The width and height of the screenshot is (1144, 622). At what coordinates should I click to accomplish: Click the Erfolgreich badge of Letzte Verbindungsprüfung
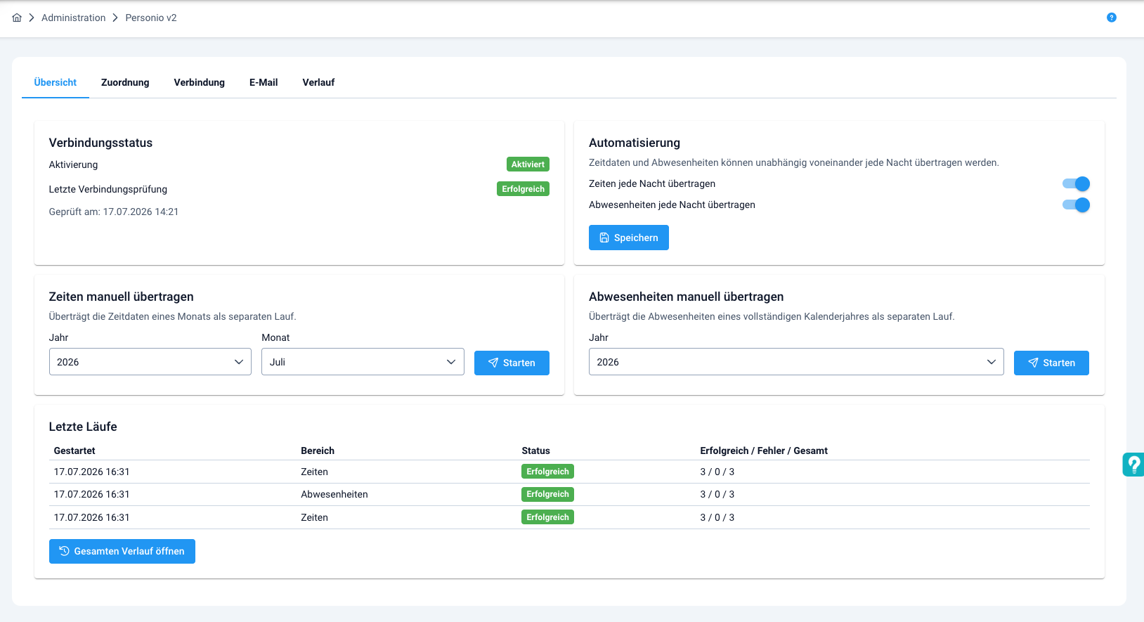tap(523, 189)
